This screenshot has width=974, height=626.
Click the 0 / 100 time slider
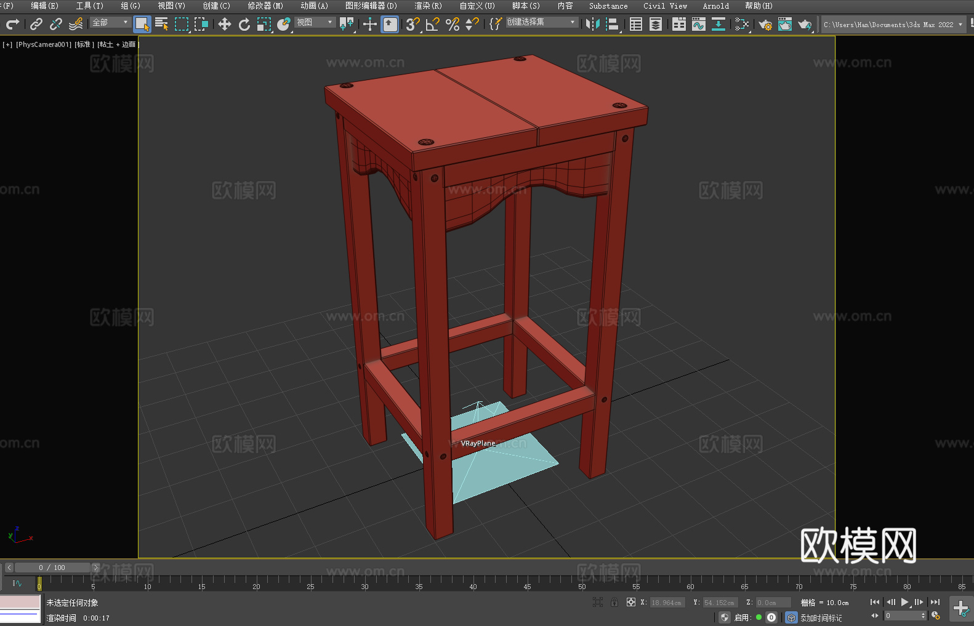click(x=52, y=568)
